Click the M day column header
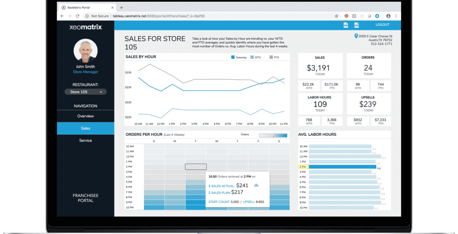 click(175, 141)
